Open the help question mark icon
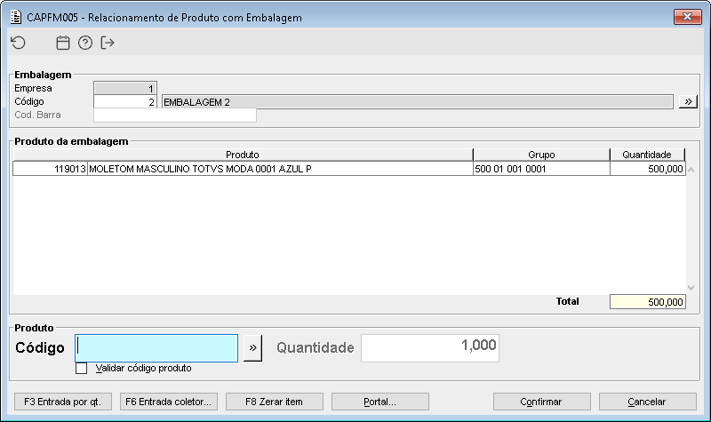 click(85, 43)
